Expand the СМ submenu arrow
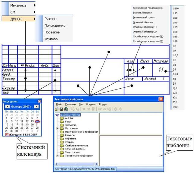The image size is (194, 173). point(35,12)
